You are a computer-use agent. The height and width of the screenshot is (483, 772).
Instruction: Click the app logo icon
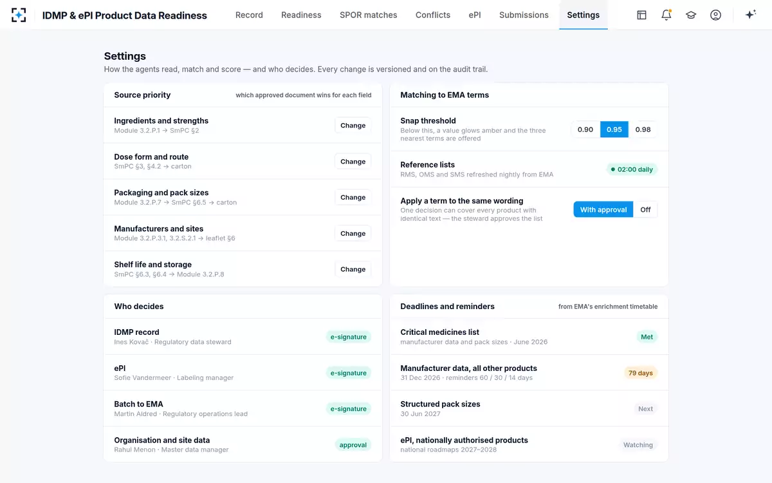19,15
